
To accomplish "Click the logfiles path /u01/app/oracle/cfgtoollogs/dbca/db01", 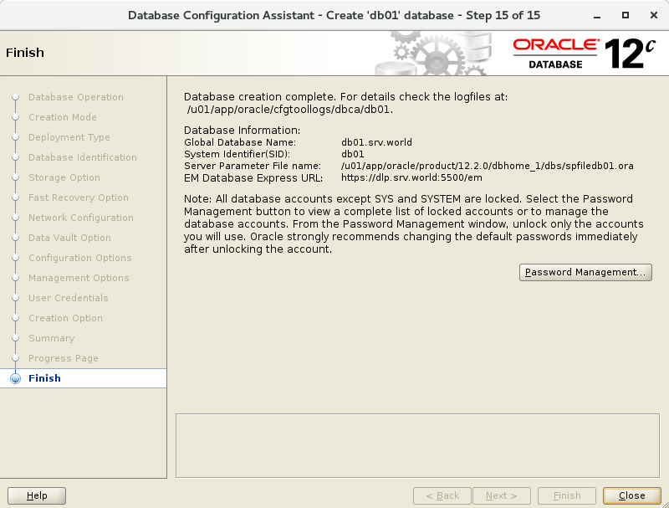I will pos(289,110).
